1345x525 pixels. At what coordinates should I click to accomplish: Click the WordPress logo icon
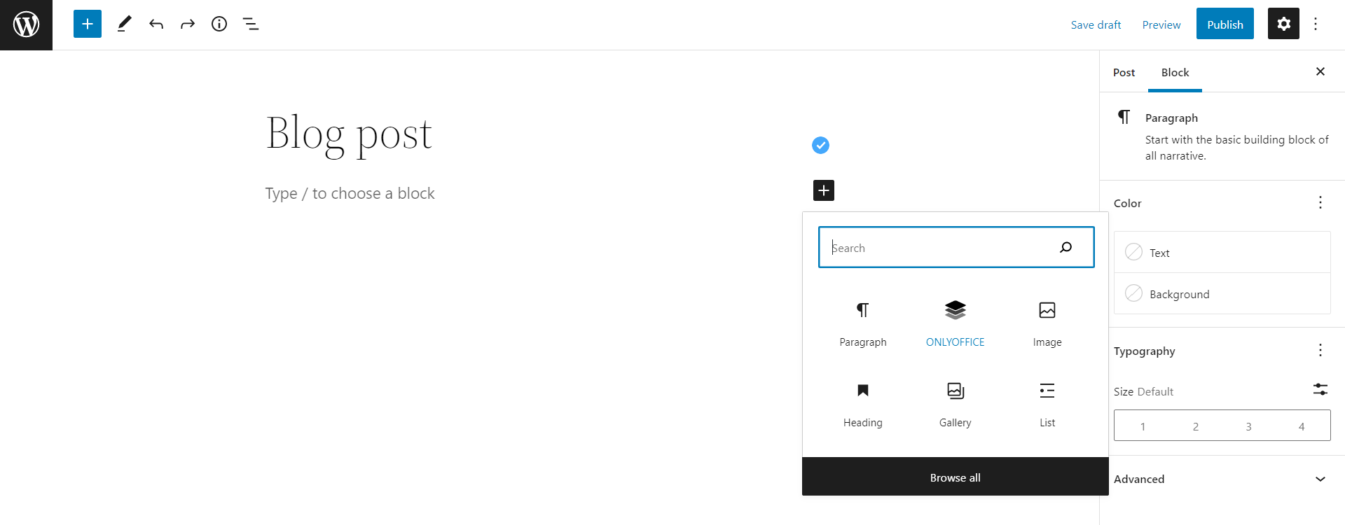coord(26,24)
